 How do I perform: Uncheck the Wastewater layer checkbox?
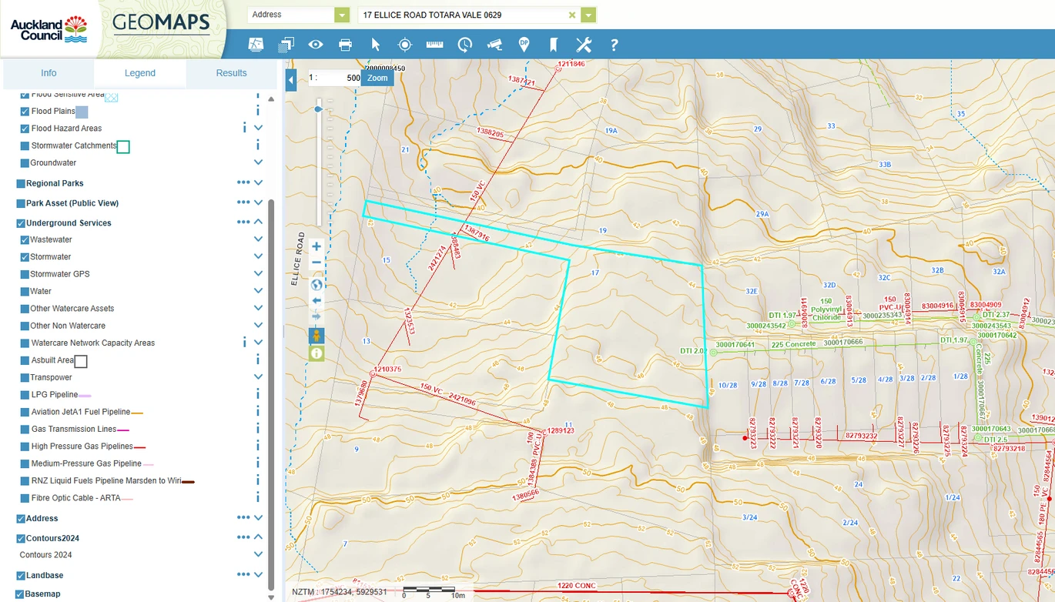coord(25,240)
